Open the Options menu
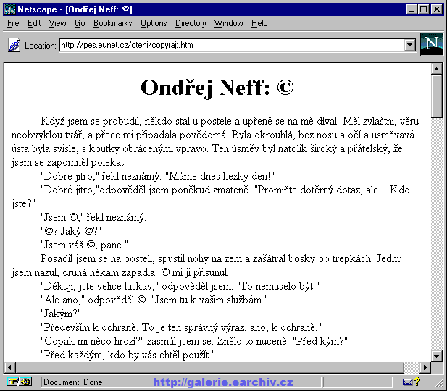Viewport: 447px width, 391px height. (154, 23)
